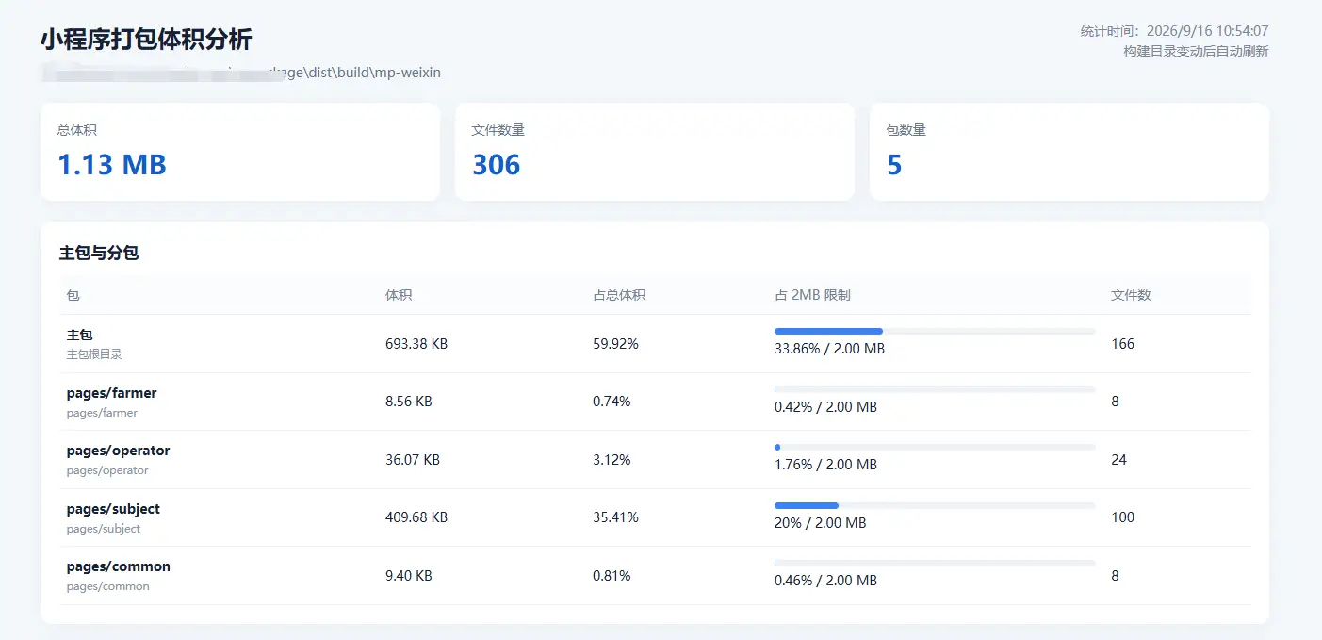
Task: Click the file count 100
Action: (1122, 517)
